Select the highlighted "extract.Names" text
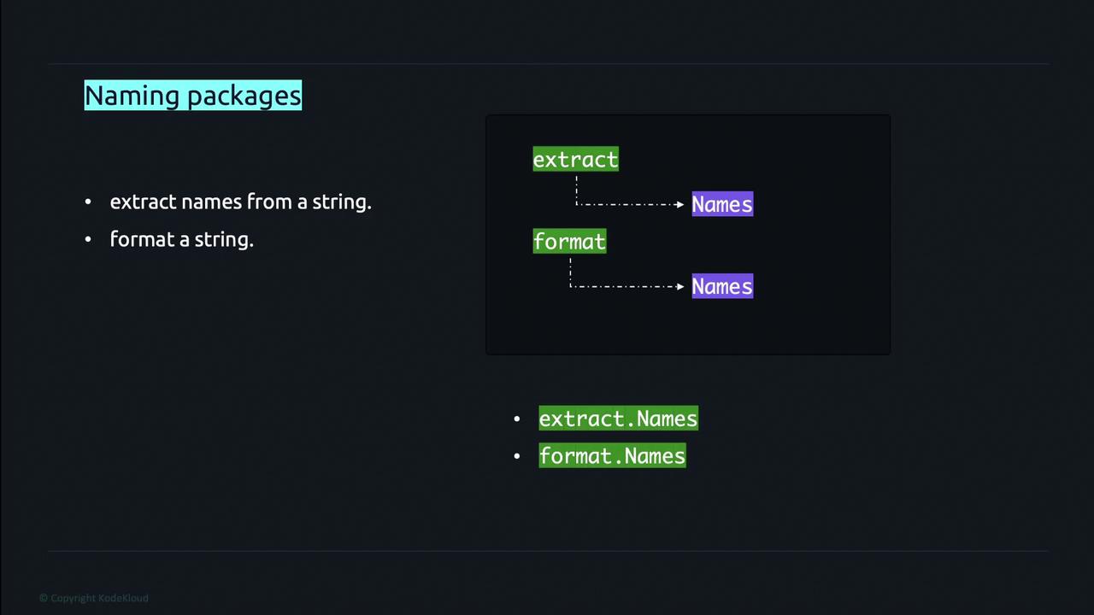This screenshot has width=1094, height=615. 618,419
